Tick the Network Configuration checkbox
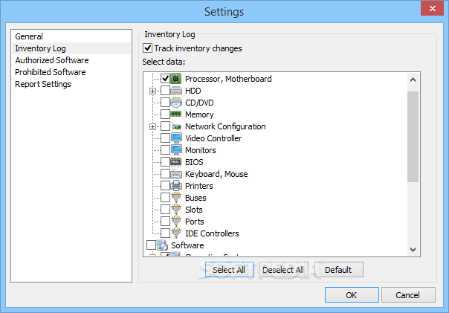Screen dimensions: 449x313 coord(165,126)
